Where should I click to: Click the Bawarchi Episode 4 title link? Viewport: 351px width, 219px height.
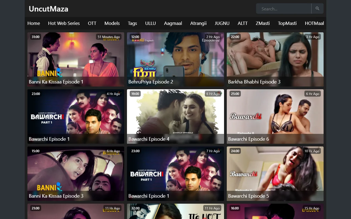tap(149, 139)
